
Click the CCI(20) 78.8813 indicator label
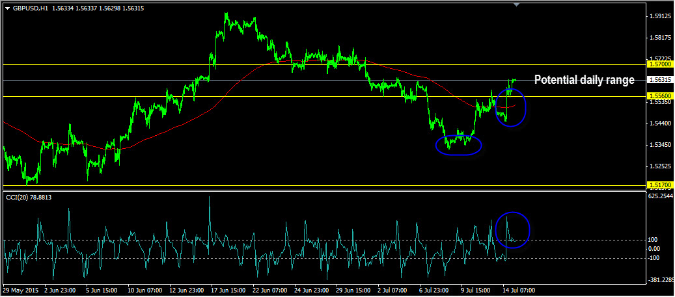27,197
